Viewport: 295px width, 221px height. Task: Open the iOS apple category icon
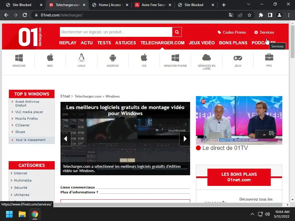point(144,58)
